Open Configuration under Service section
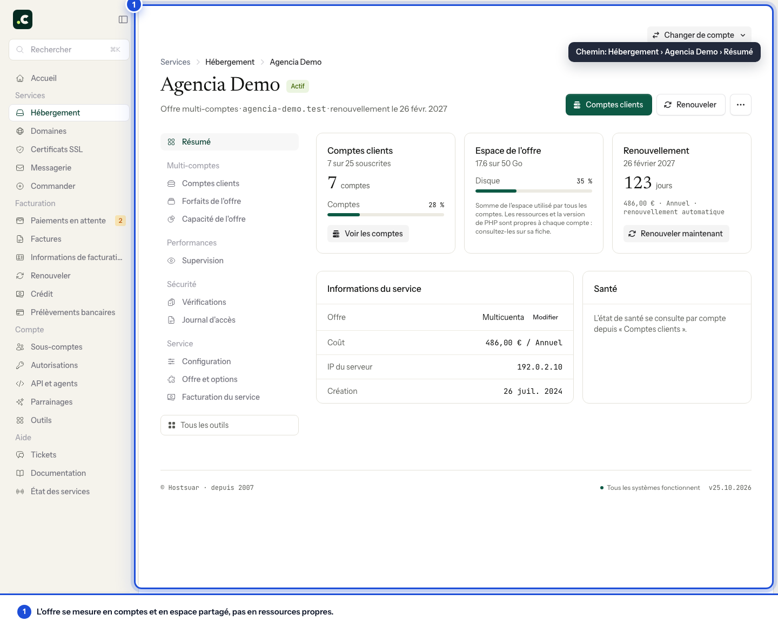 coord(230,361)
